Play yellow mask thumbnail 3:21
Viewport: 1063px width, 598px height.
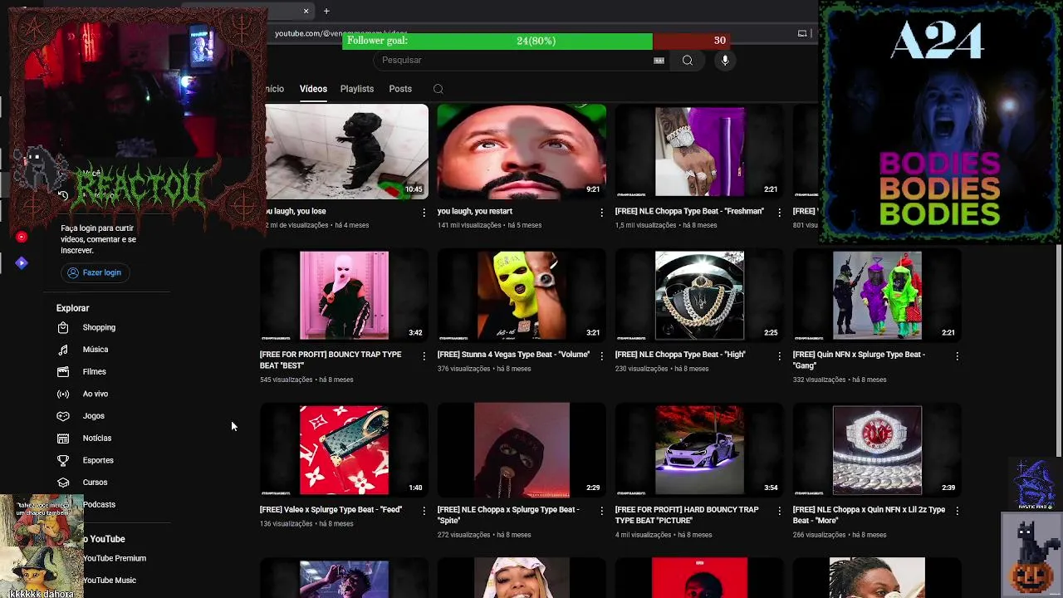click(522, 296)
